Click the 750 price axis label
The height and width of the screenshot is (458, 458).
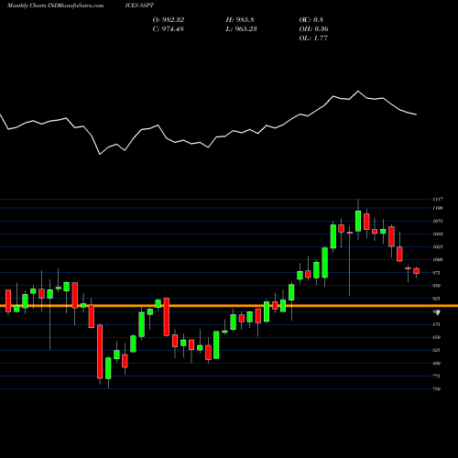436,389
